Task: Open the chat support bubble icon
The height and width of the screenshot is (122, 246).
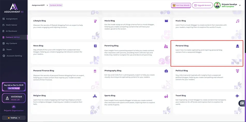Action: click(242, 103)
